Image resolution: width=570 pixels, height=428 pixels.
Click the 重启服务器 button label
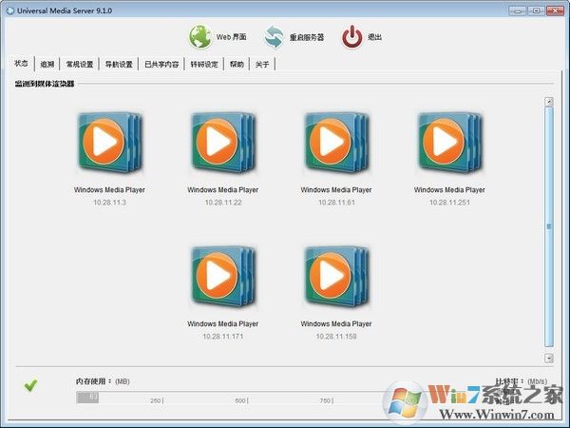307,37
